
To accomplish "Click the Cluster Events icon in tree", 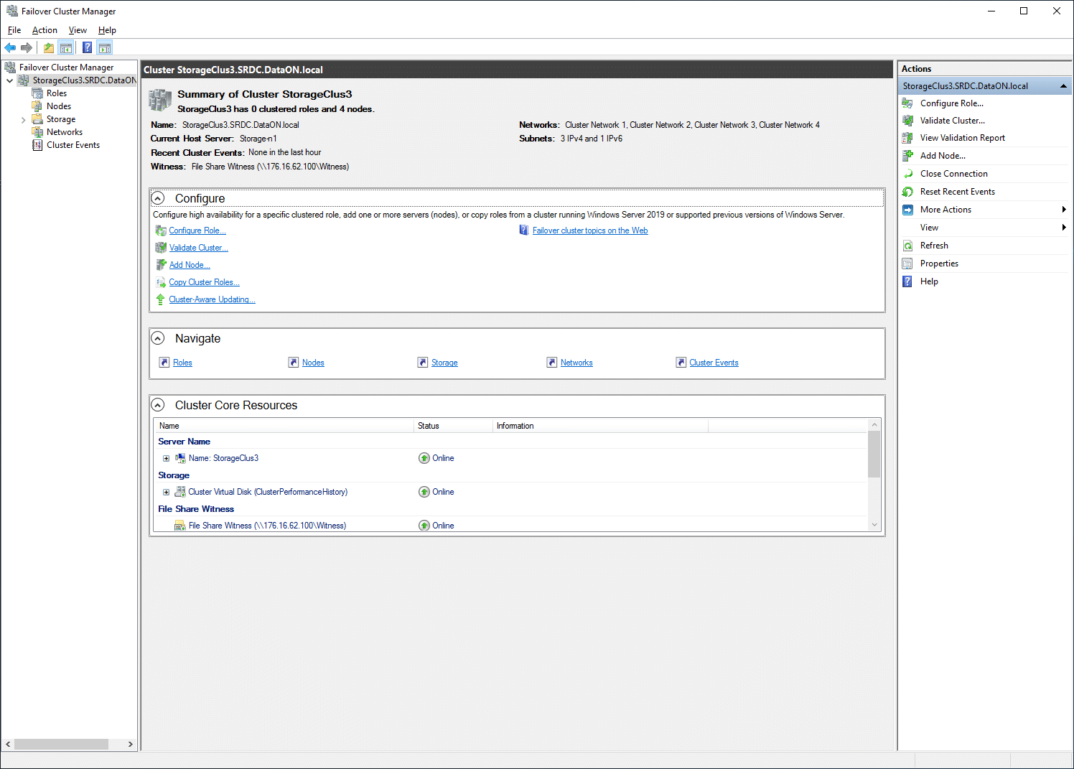I will (x=37, y=145).
